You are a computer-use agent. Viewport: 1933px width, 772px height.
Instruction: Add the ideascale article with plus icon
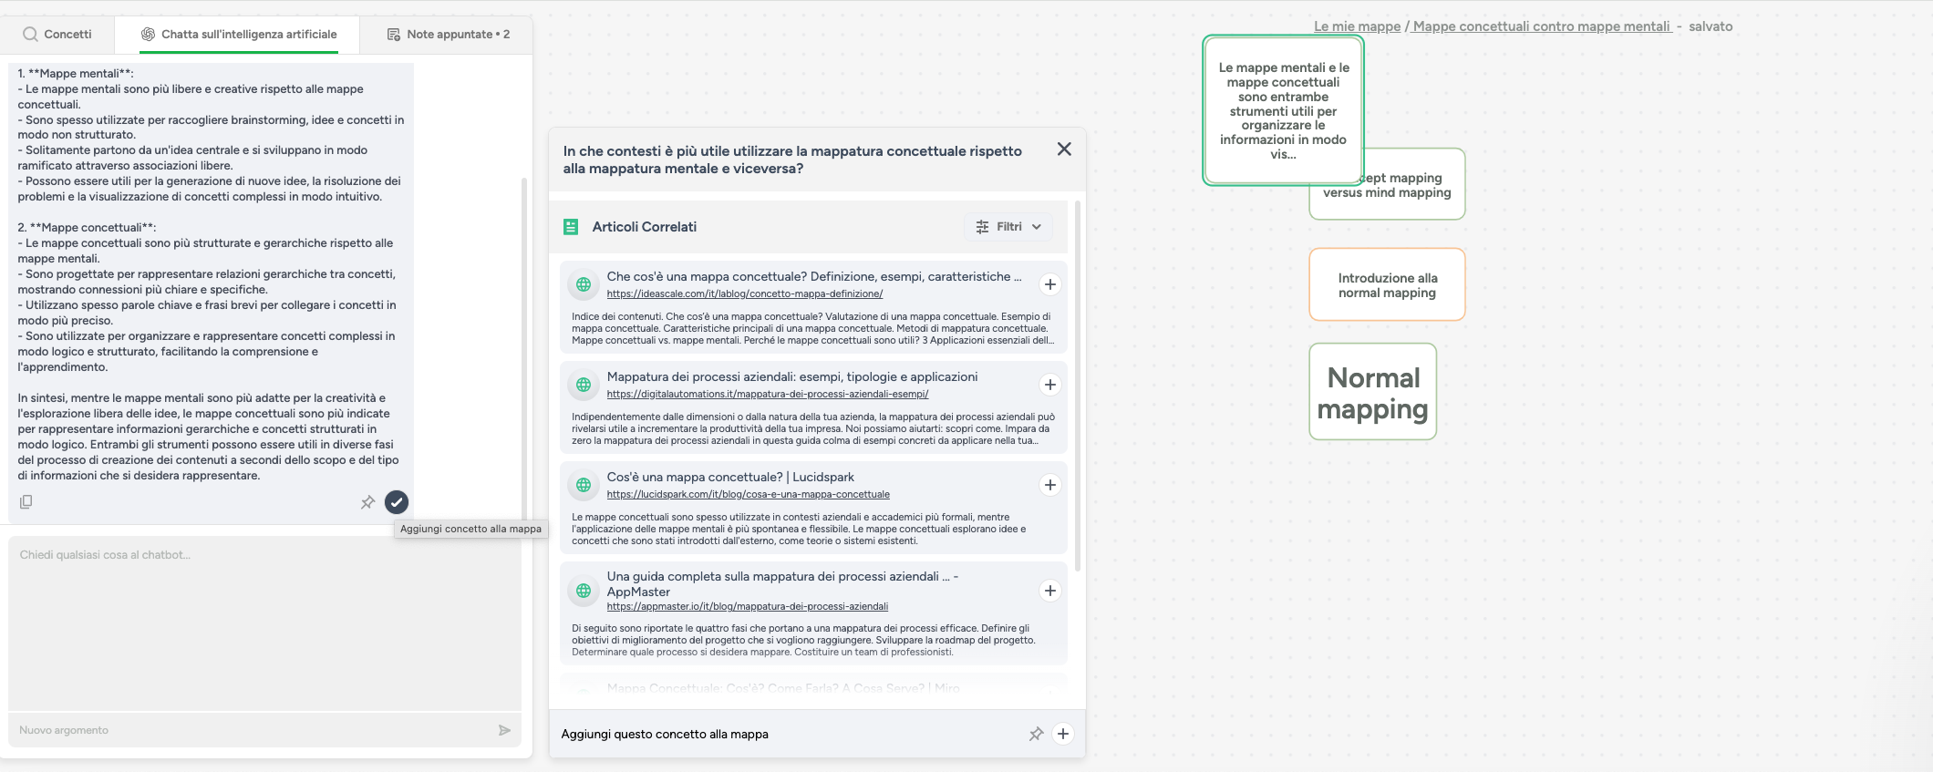(x=1050, y=284)
